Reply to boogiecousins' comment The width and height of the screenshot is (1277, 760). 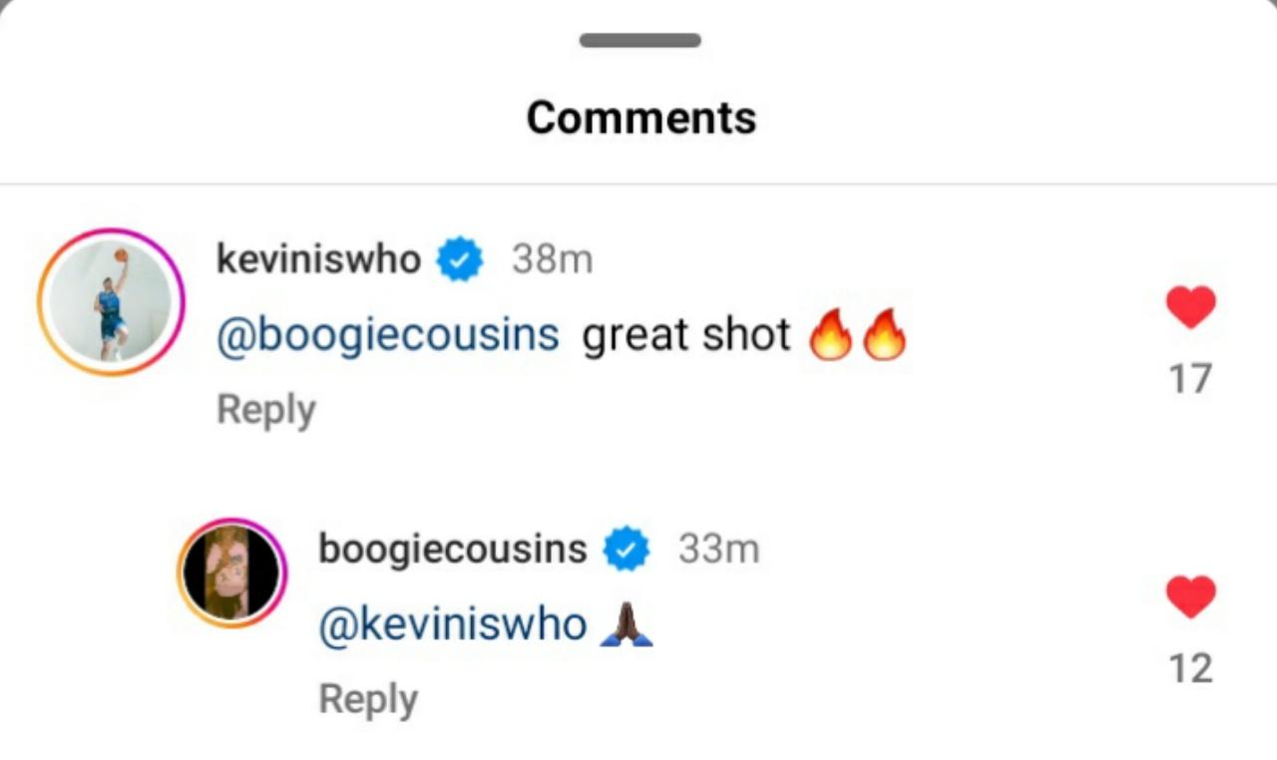click(x=367, y=699)
